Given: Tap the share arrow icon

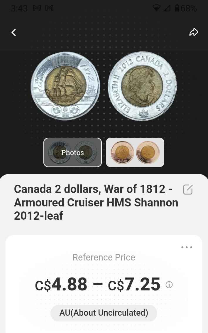Looking at the screenshot, I should [x=194, y=32].
